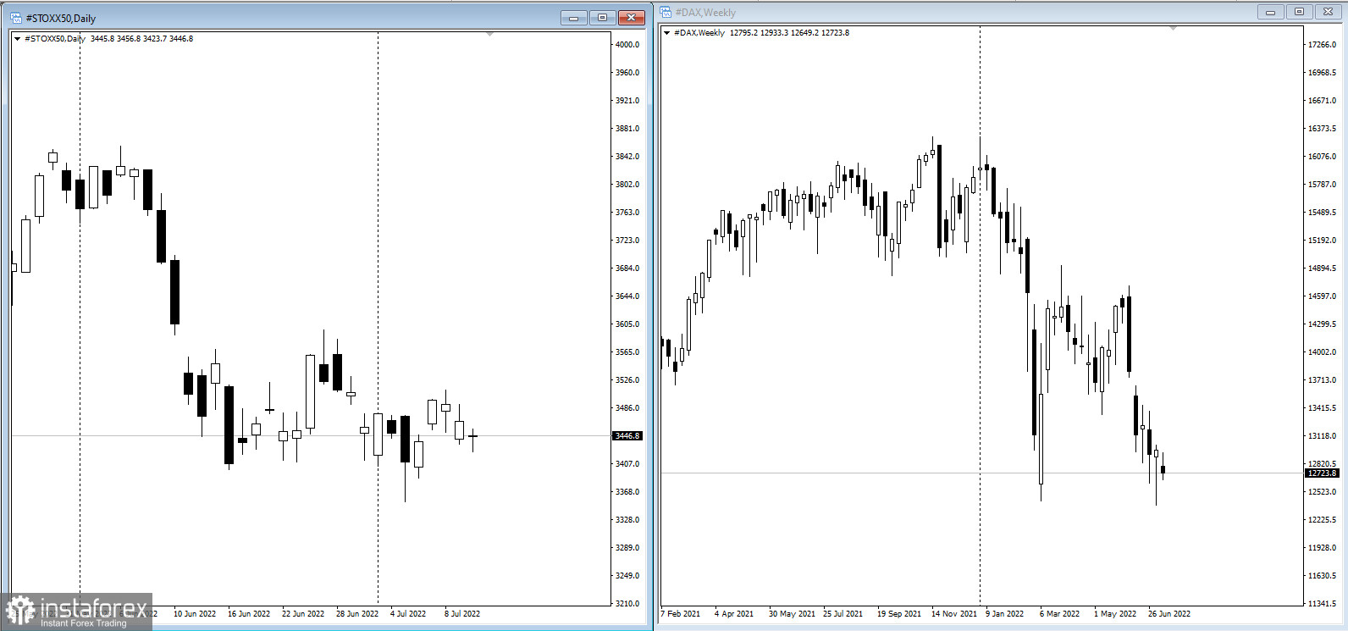Open the dropdown triangle beside #DAX,Weekly label

click(x=666, y=33)
